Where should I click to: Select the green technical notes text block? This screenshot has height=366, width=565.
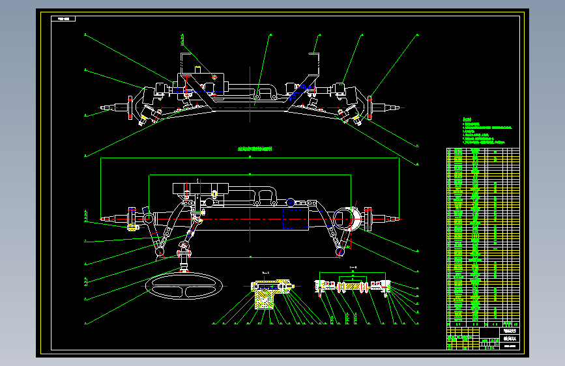point(487,130)
